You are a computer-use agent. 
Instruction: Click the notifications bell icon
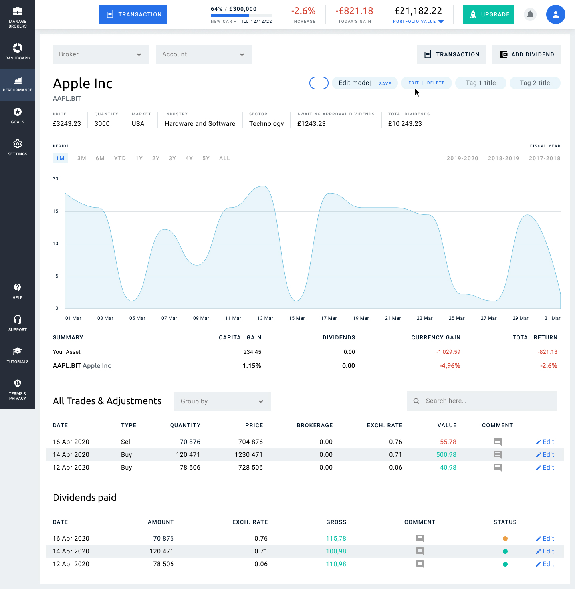coord(530,14)
